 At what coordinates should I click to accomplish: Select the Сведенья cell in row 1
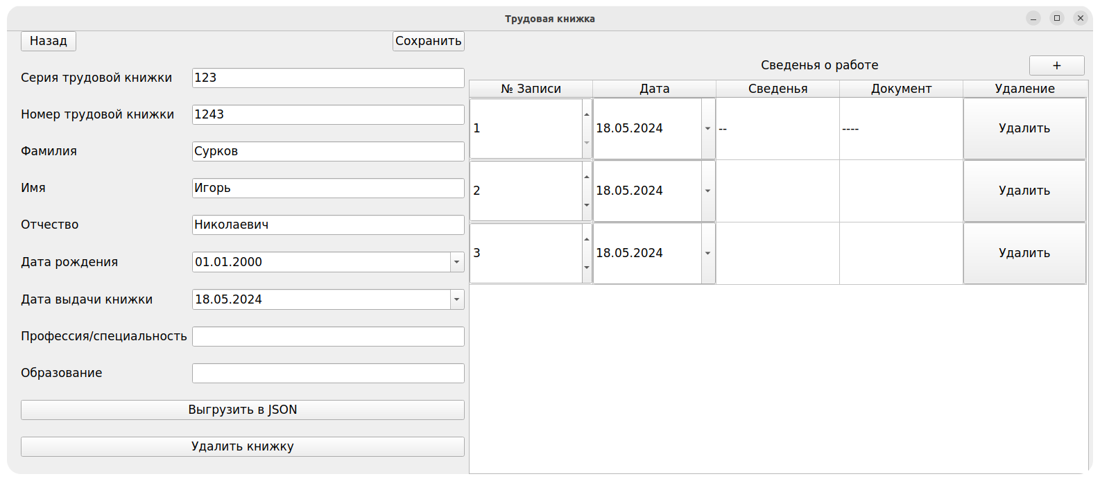click(777, 128)
